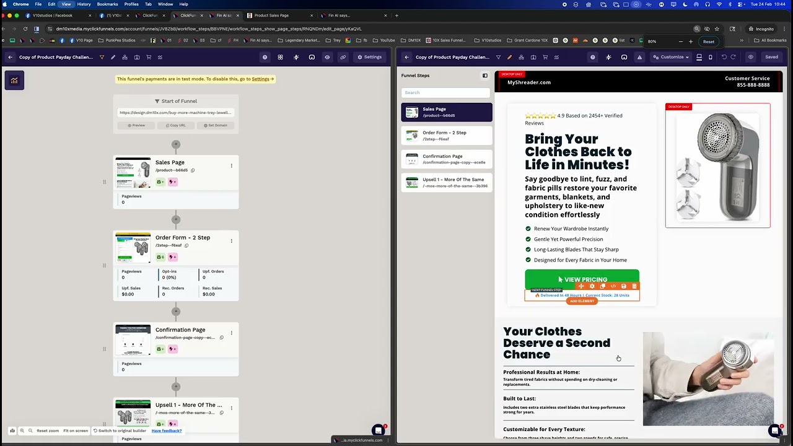Open analytics chart icon on left sidebar
This screenshot has width=793, height=446.
pos(14,80)
